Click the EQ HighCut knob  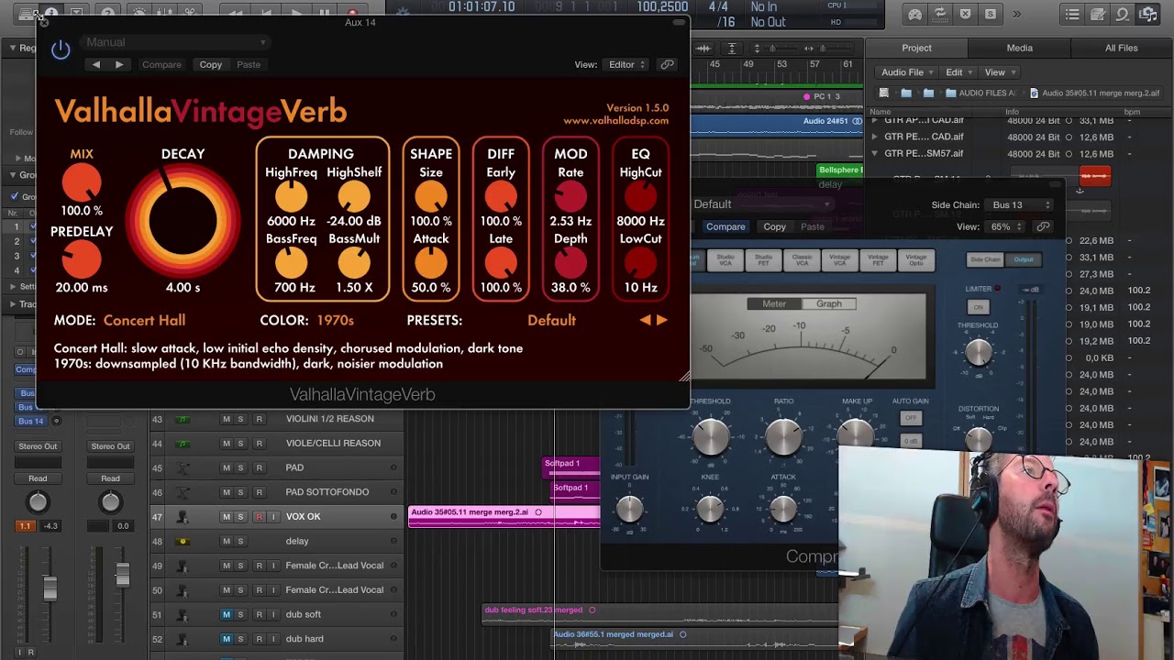(640, 196)
